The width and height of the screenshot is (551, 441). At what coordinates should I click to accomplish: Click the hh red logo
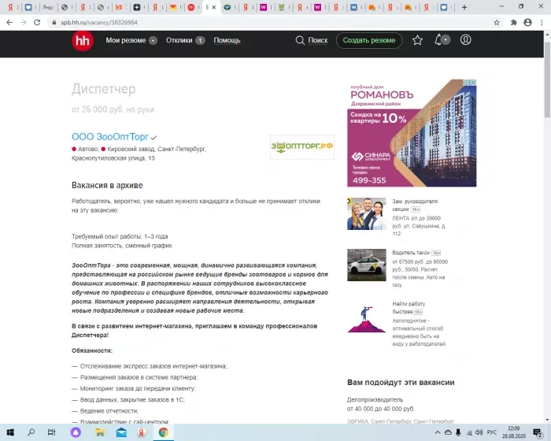click(83, 40)
